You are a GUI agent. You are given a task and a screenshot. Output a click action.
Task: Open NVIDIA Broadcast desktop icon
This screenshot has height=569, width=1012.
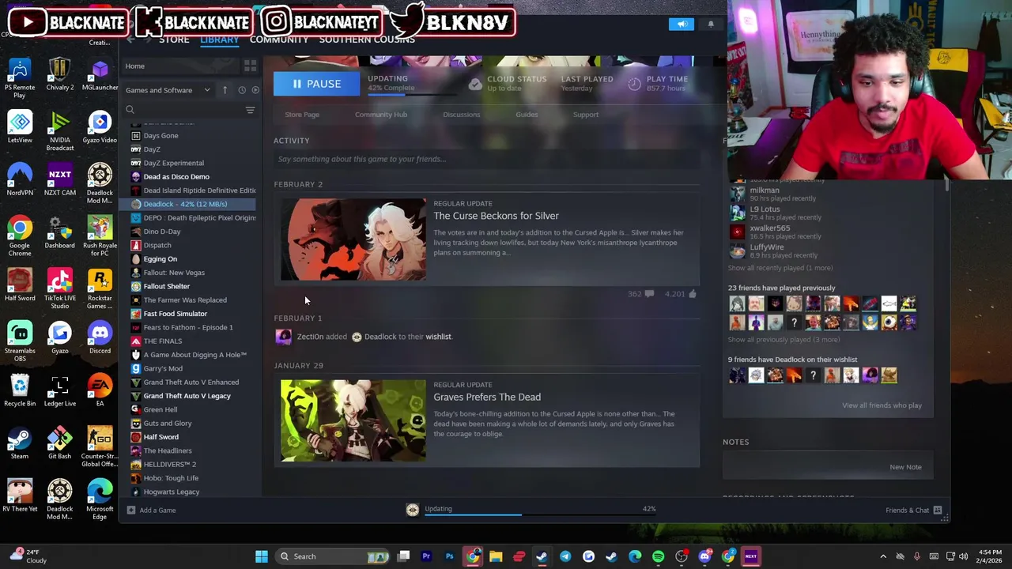[x=60, y=131]
